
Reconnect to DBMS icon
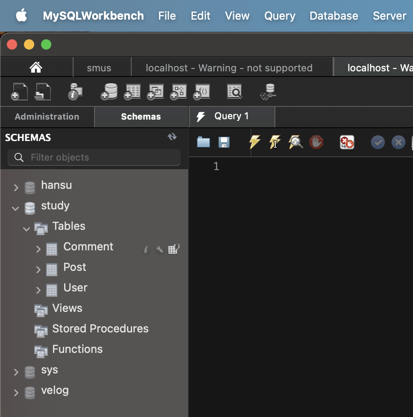[x=268, y=92]
